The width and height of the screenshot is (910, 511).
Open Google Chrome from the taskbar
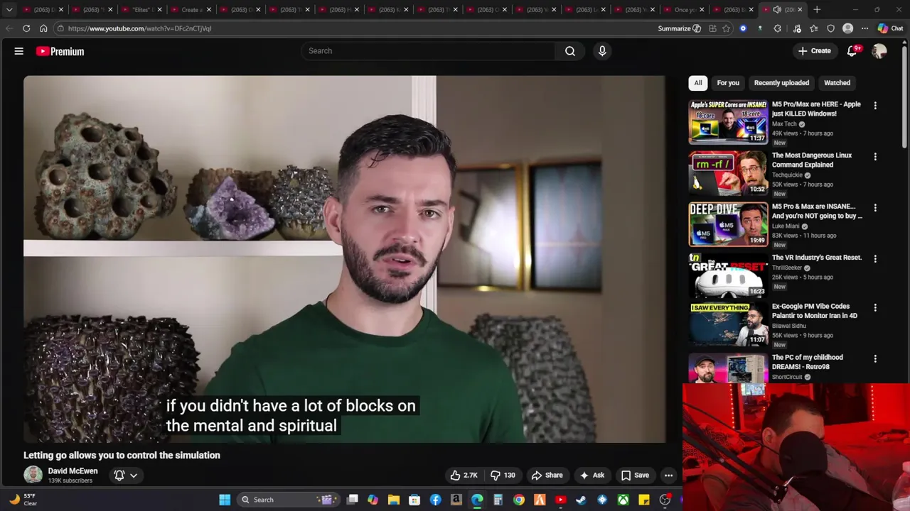pyautogui.click(x=519, y=500)
